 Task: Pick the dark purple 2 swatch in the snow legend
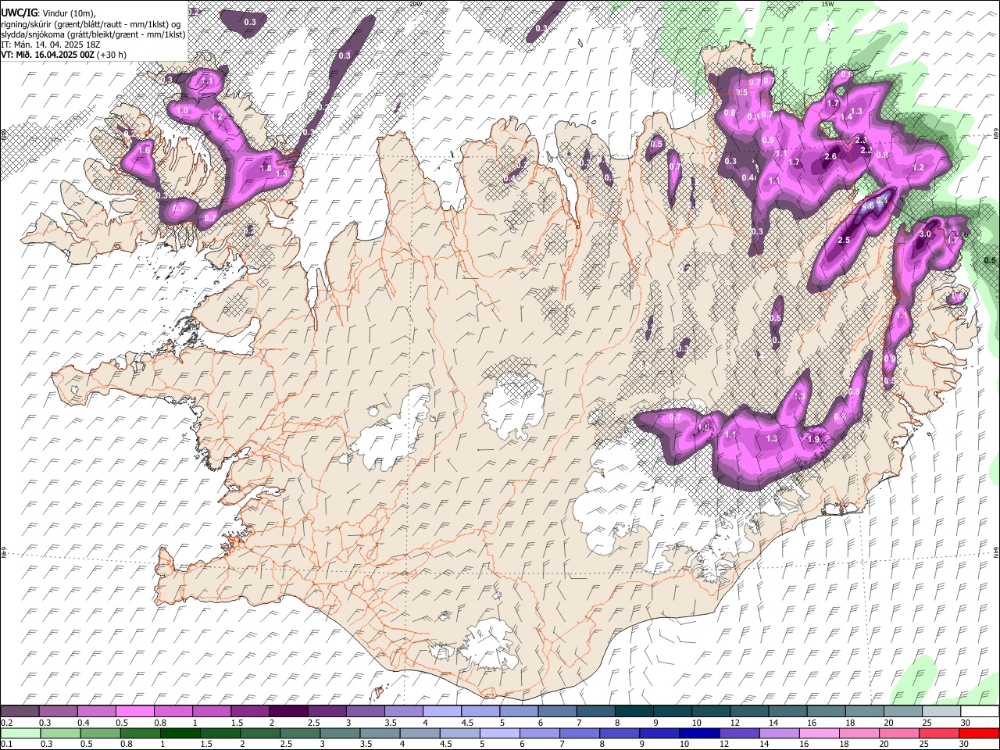[287, 711]
